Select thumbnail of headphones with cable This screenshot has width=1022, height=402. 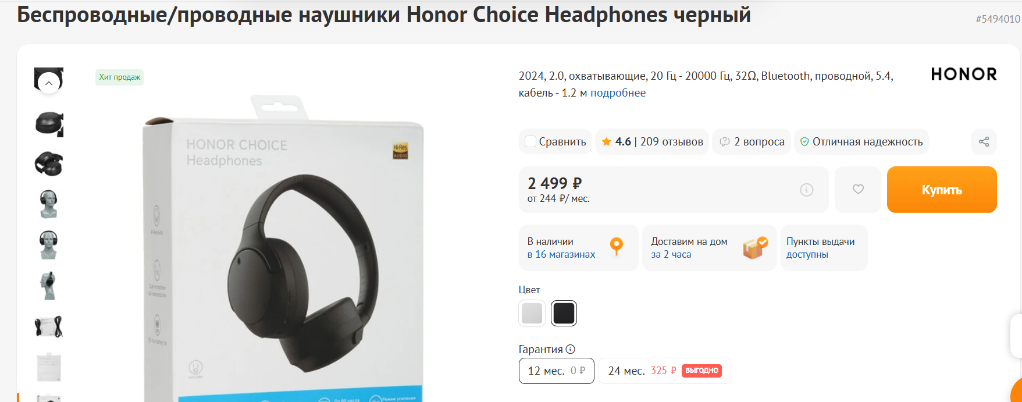pyautogui.click(x=49, y=326)
